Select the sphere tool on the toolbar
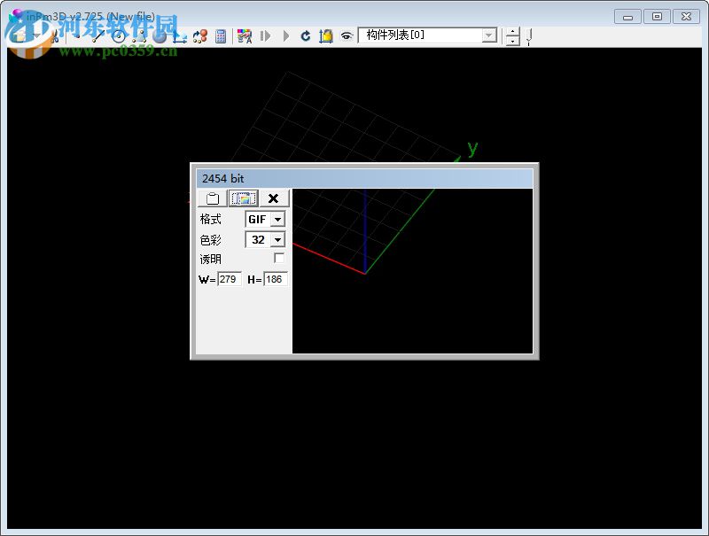This screenshot has height=536, width=709. pyautogui.click(x=159, y=37)
